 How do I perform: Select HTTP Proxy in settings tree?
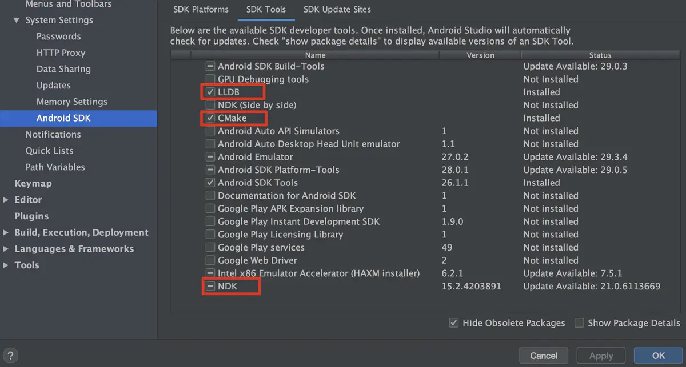tap(61, 53)
